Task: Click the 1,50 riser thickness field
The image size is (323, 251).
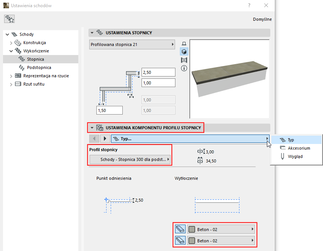Action: point(110,110)
